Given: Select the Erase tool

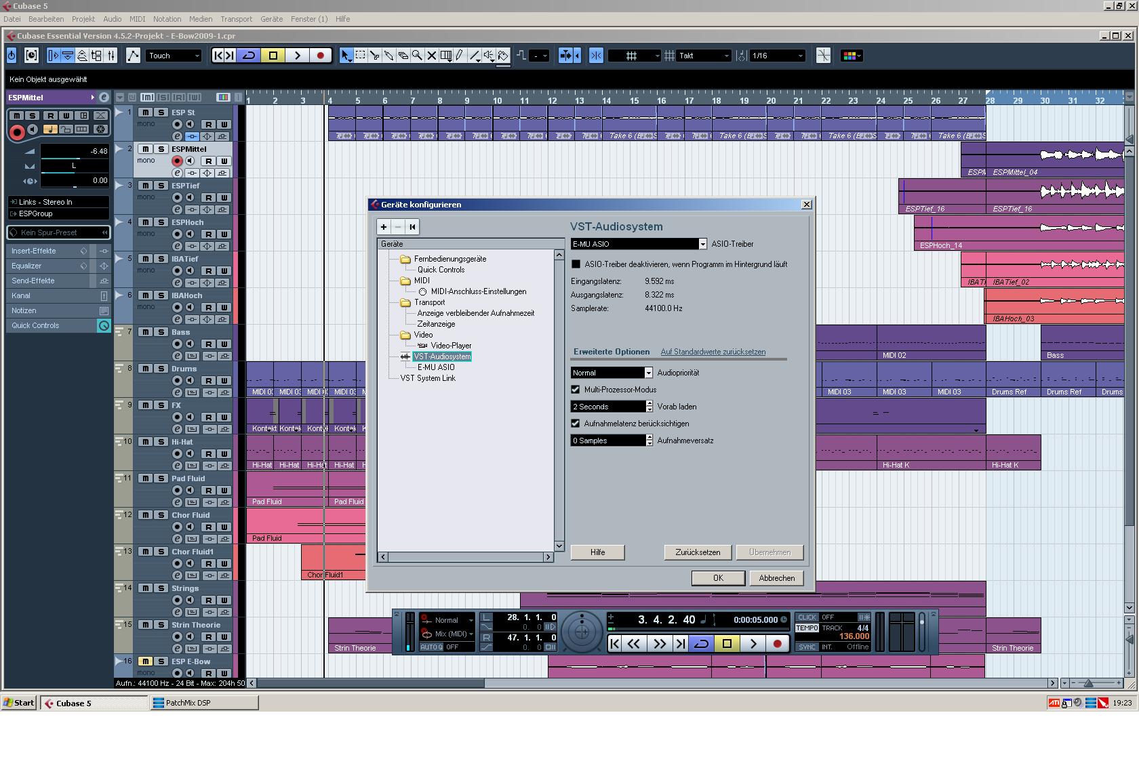Looking at the screenshot, I should point(403,56).
